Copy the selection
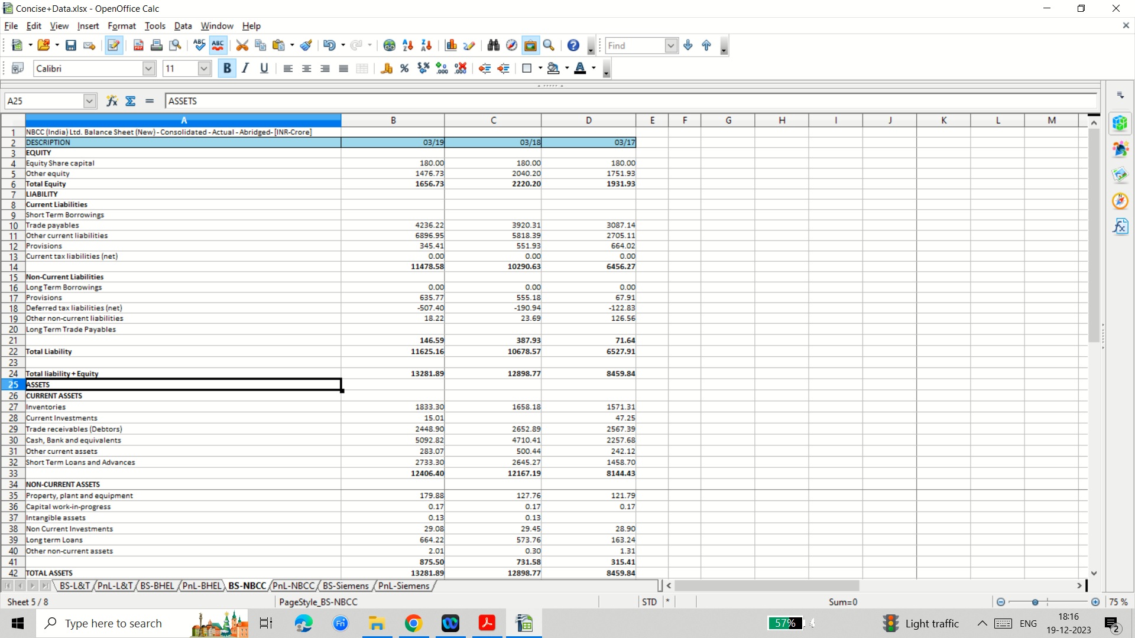1135x638 pixels. pos(260,45)
